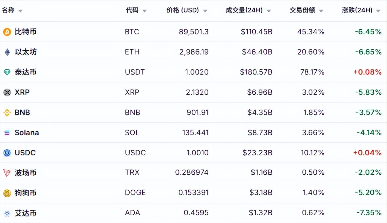Screen dimensions: 387x223
Task: Click the Bitcoin orange coin icon
Action: coord(7,32)
